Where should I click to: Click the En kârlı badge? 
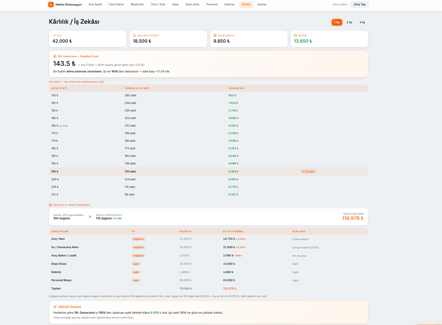[308, 172]
